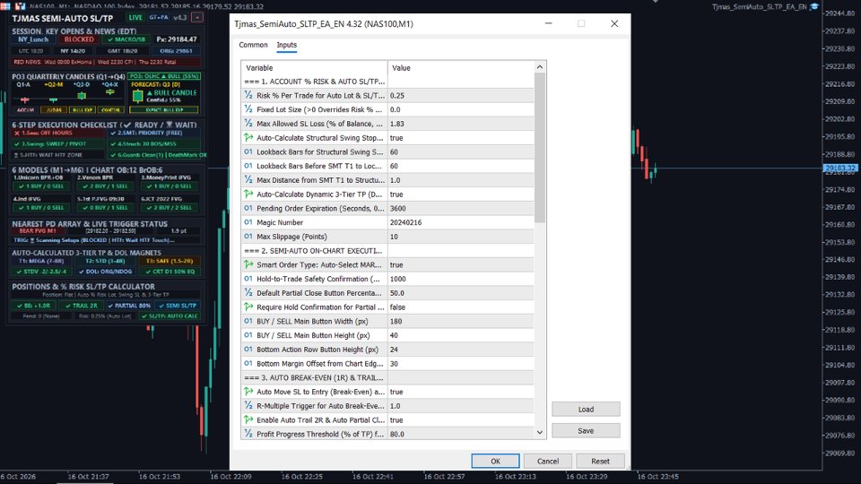
Task: Click the icon beside Default Partial Close Button Percentage
Action: coord(248,293)
